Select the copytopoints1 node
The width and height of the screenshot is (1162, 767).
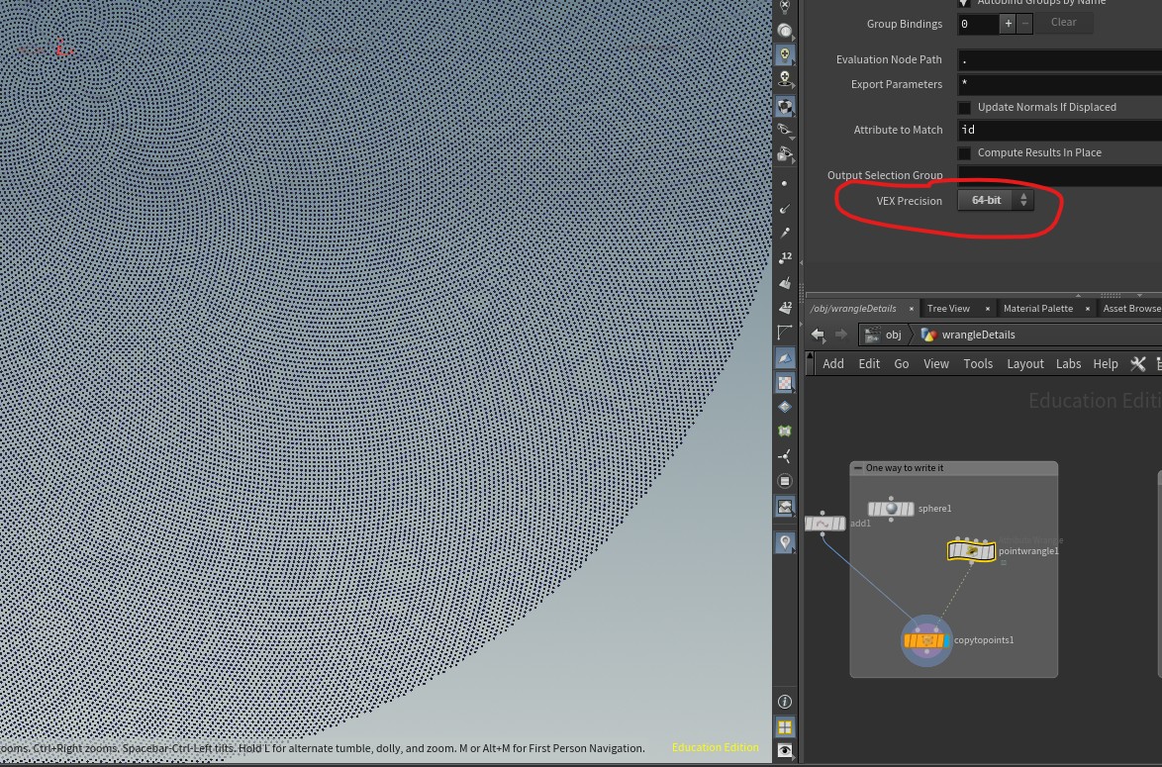[x=927, y=641]
